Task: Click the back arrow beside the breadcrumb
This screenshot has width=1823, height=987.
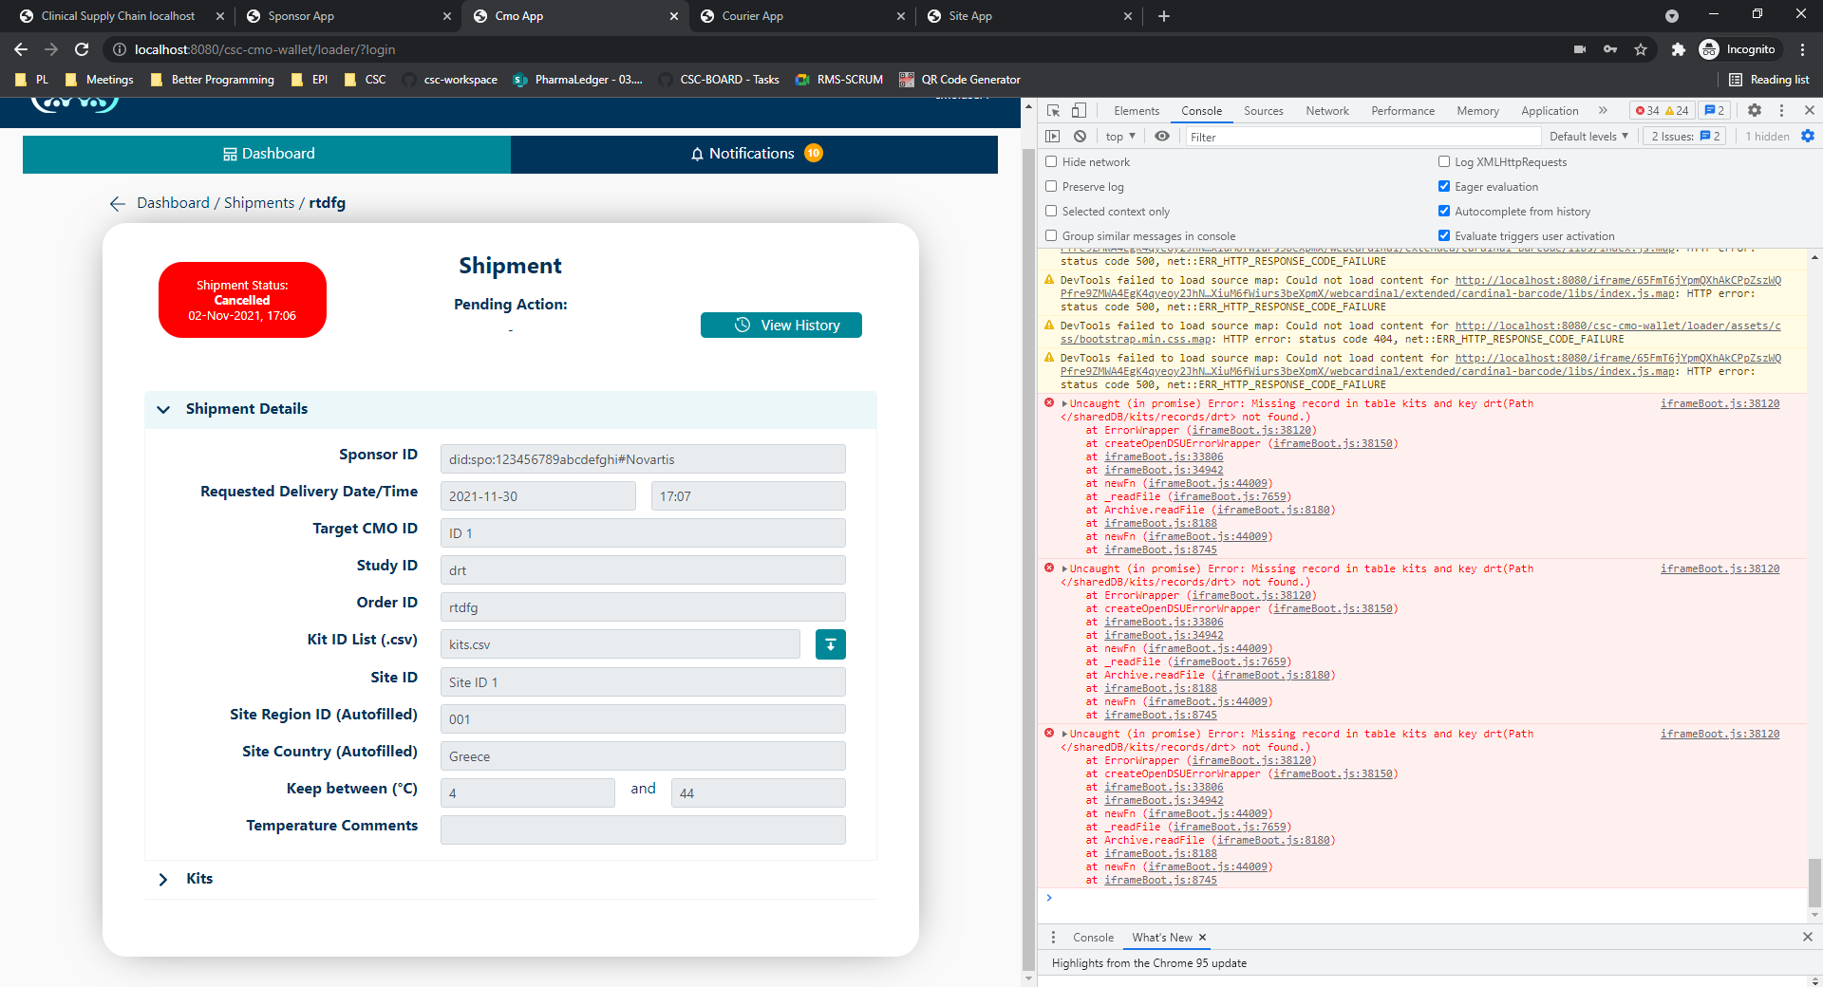Action: point(116,203)
